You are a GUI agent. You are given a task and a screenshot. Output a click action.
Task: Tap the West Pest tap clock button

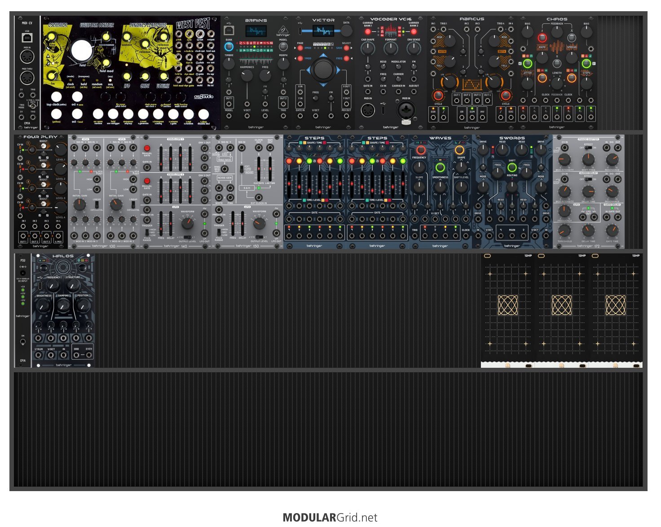pyautogui.click(x=56, y=96)
